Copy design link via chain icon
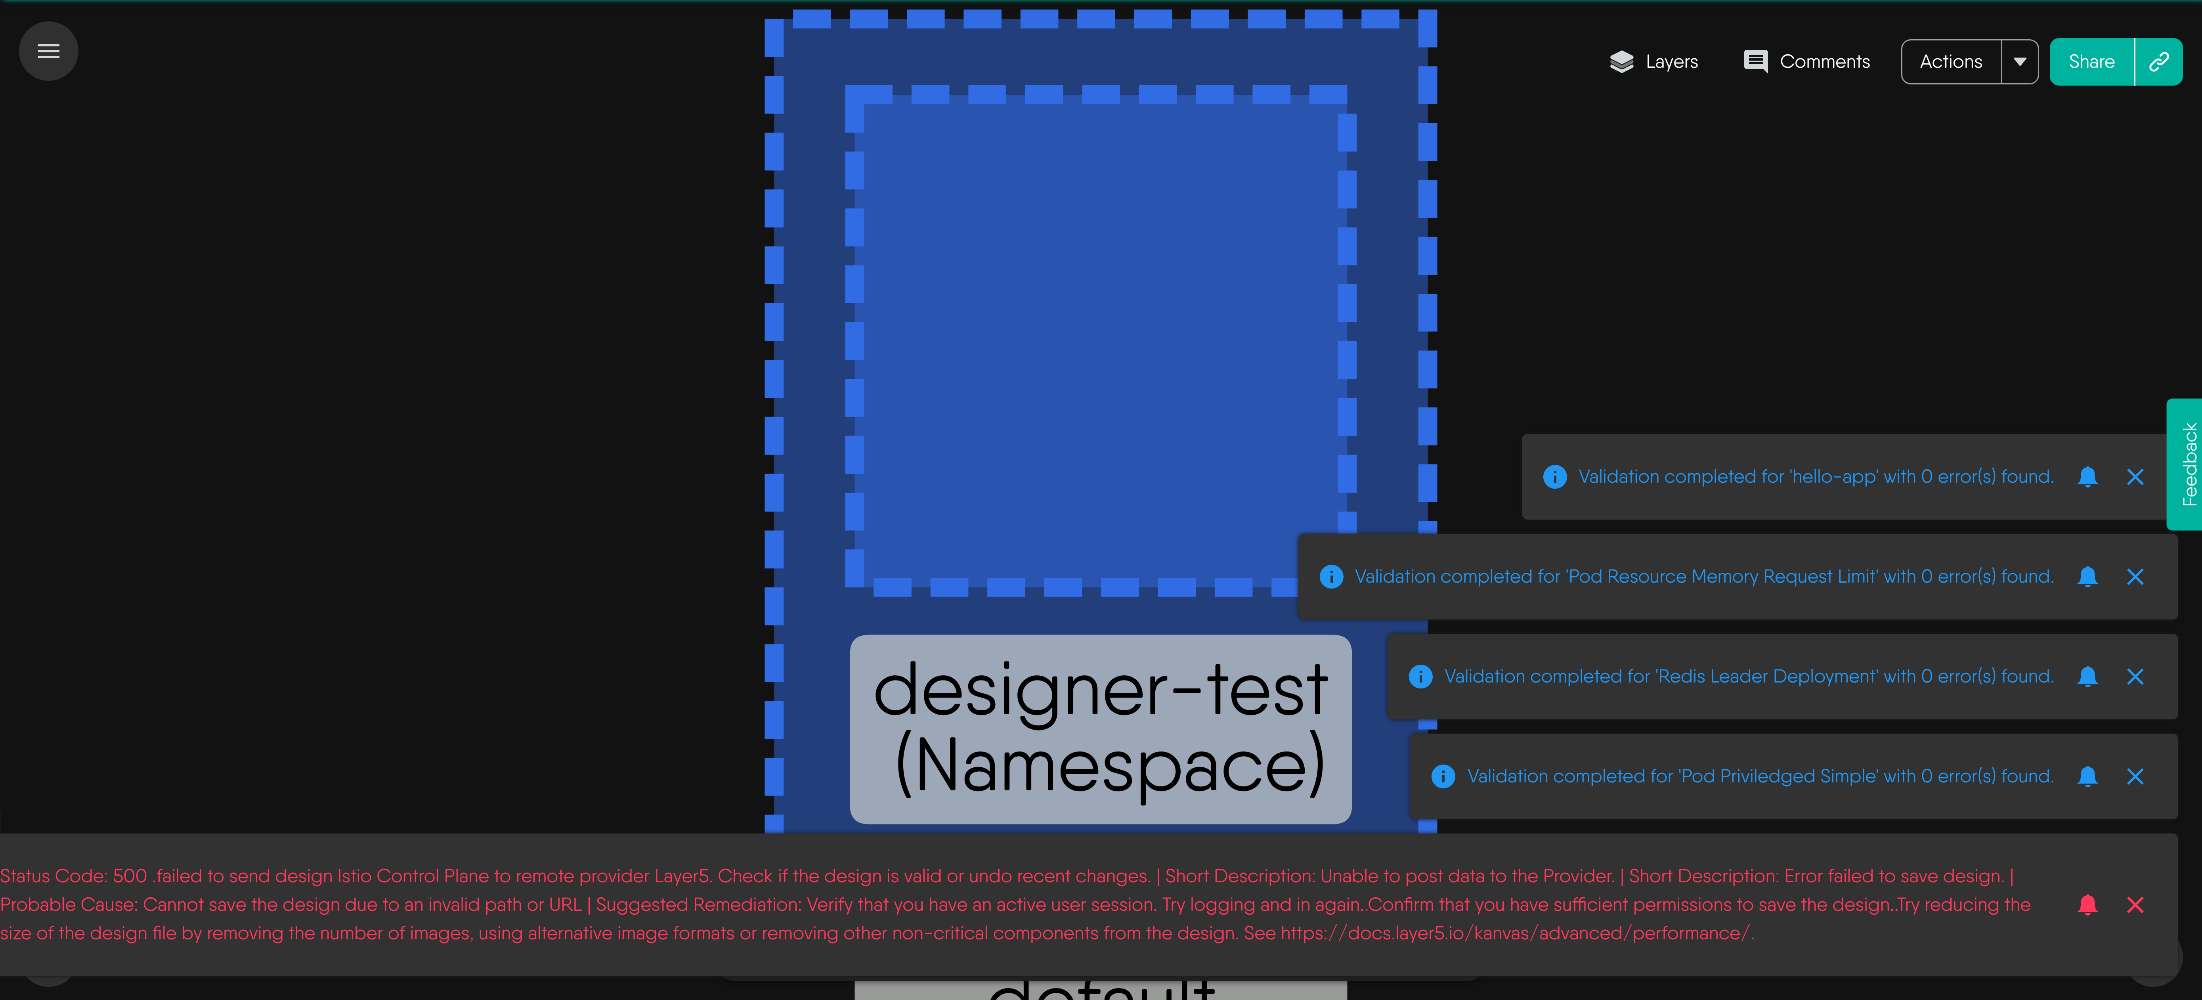Screen dimensions: 2202x1000 pyautogui.click(x=2158, y=61)
